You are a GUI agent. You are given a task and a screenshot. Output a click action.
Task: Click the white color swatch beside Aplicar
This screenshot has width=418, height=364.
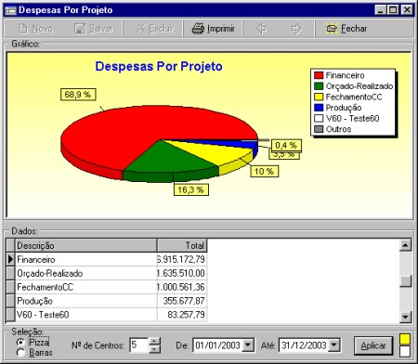[x=405, y=351]
